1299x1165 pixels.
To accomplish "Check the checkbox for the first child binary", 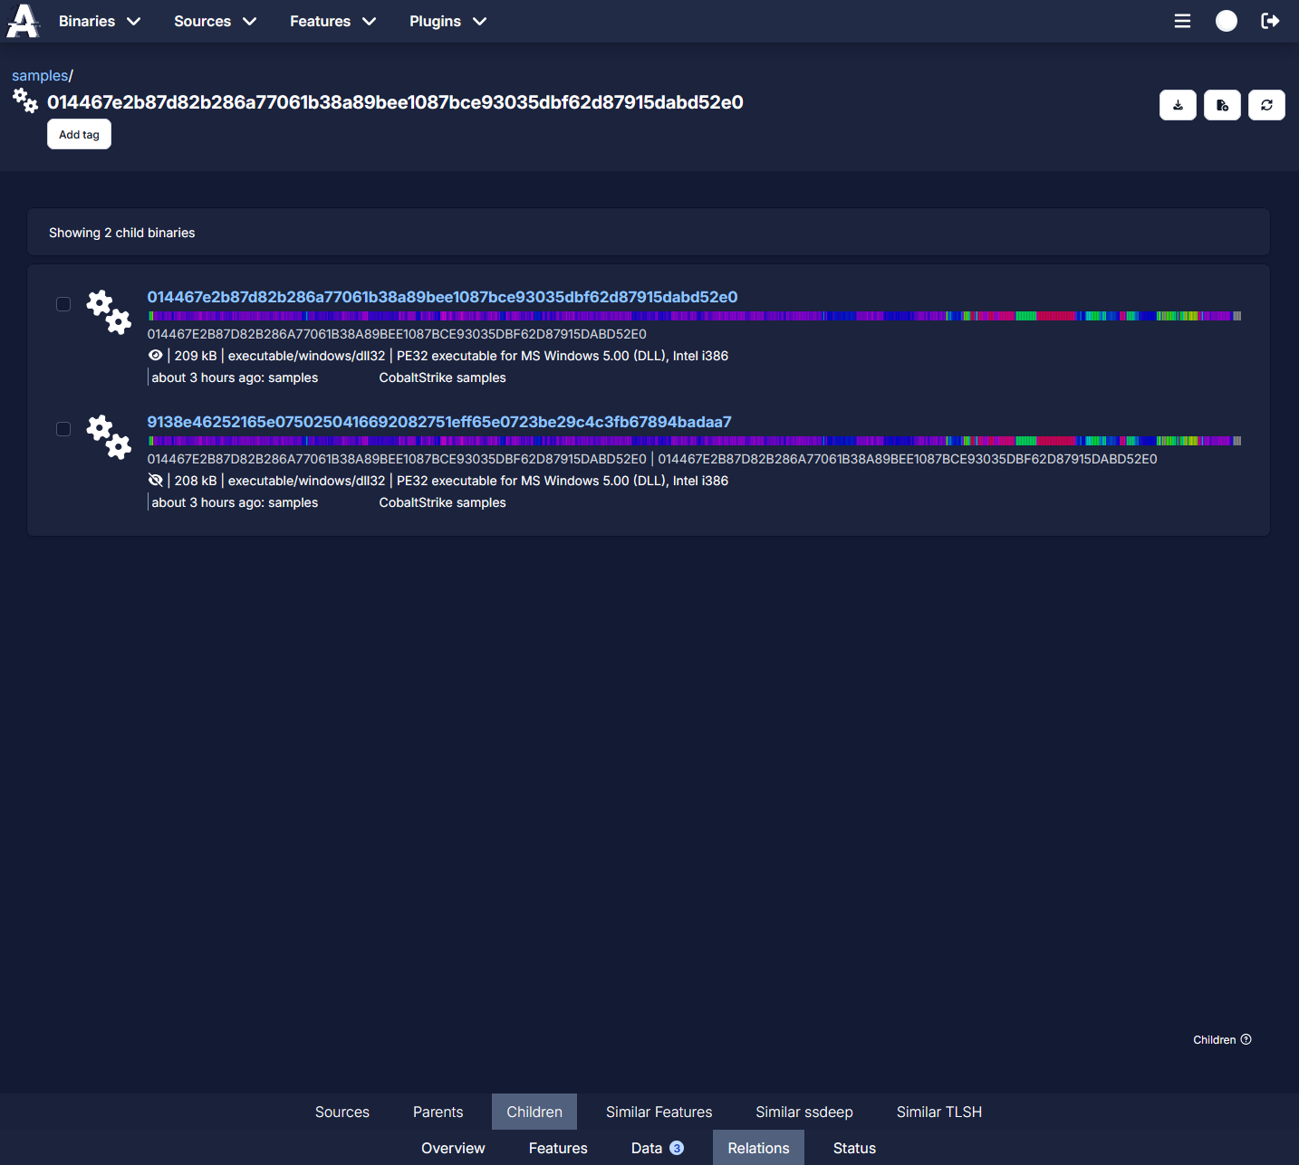I will tap(63, 304).
